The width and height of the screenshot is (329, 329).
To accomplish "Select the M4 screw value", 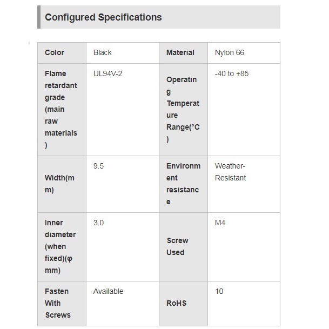I will 220,223.
